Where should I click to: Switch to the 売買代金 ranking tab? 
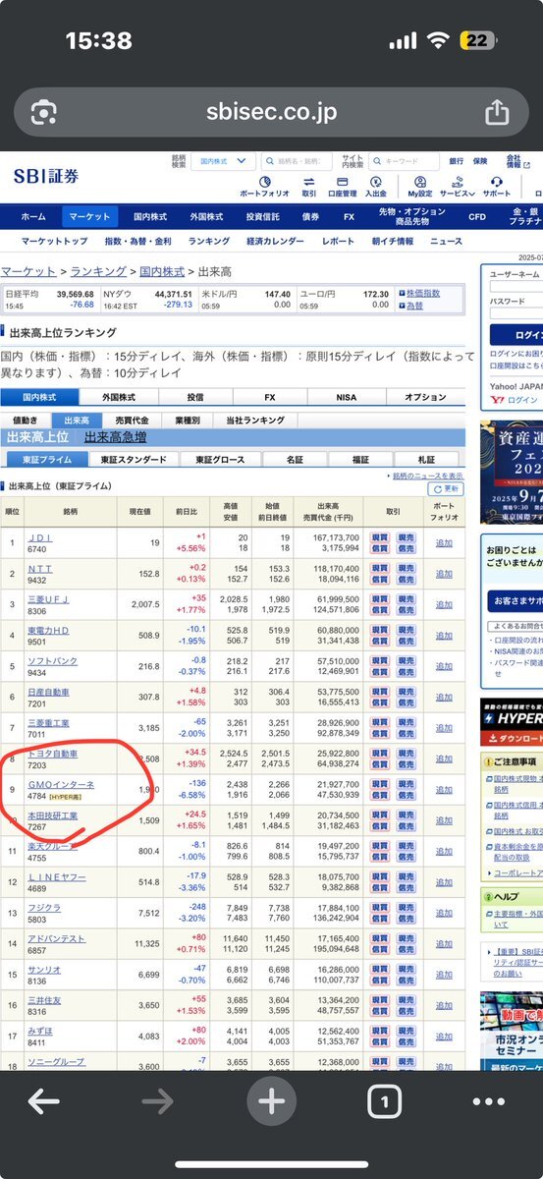tap(132, 420)
